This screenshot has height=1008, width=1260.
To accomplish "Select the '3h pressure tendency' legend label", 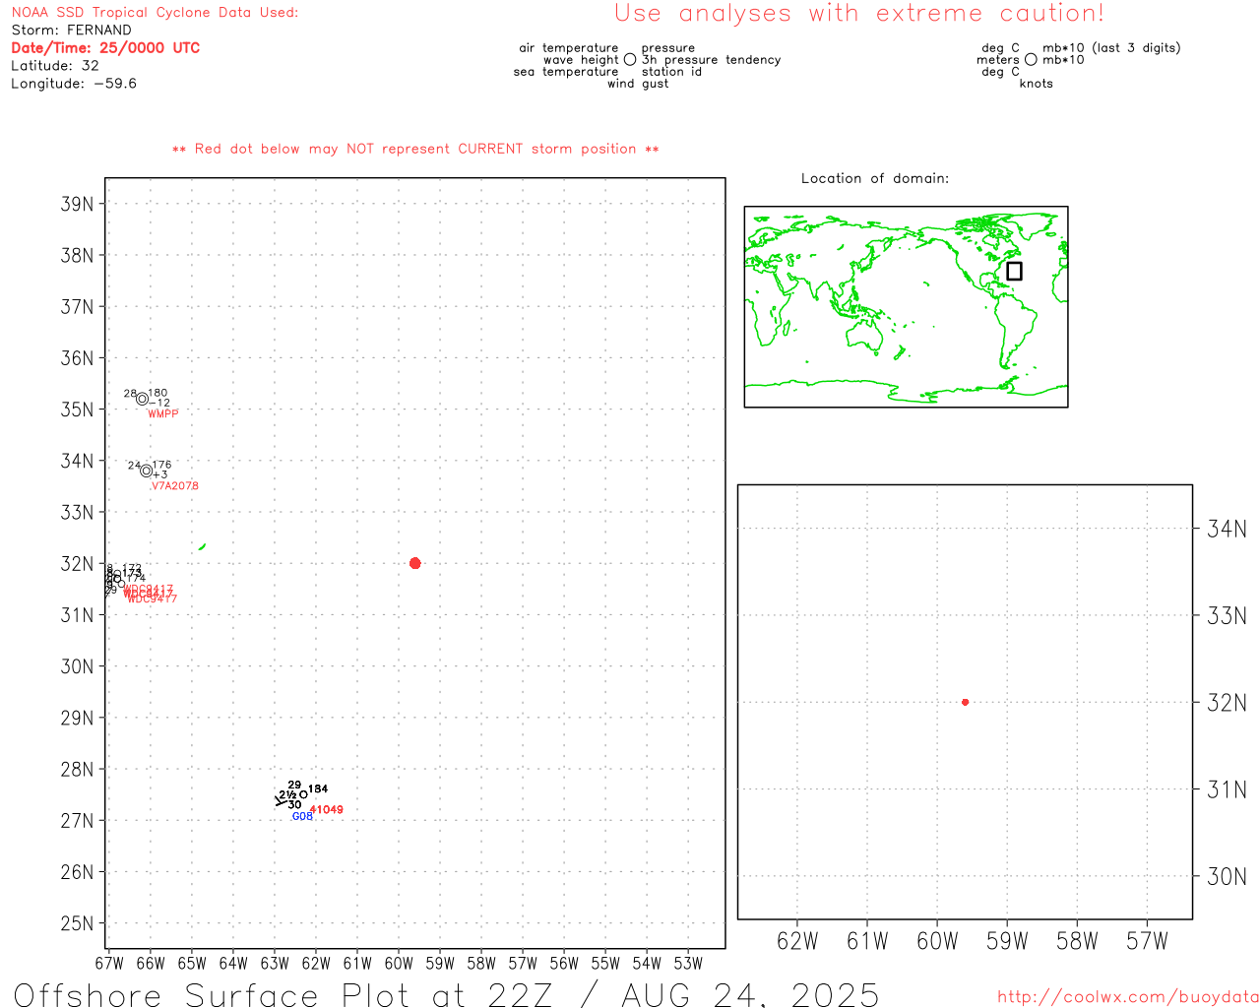I will pyautogui.click(x=711, y=60).
